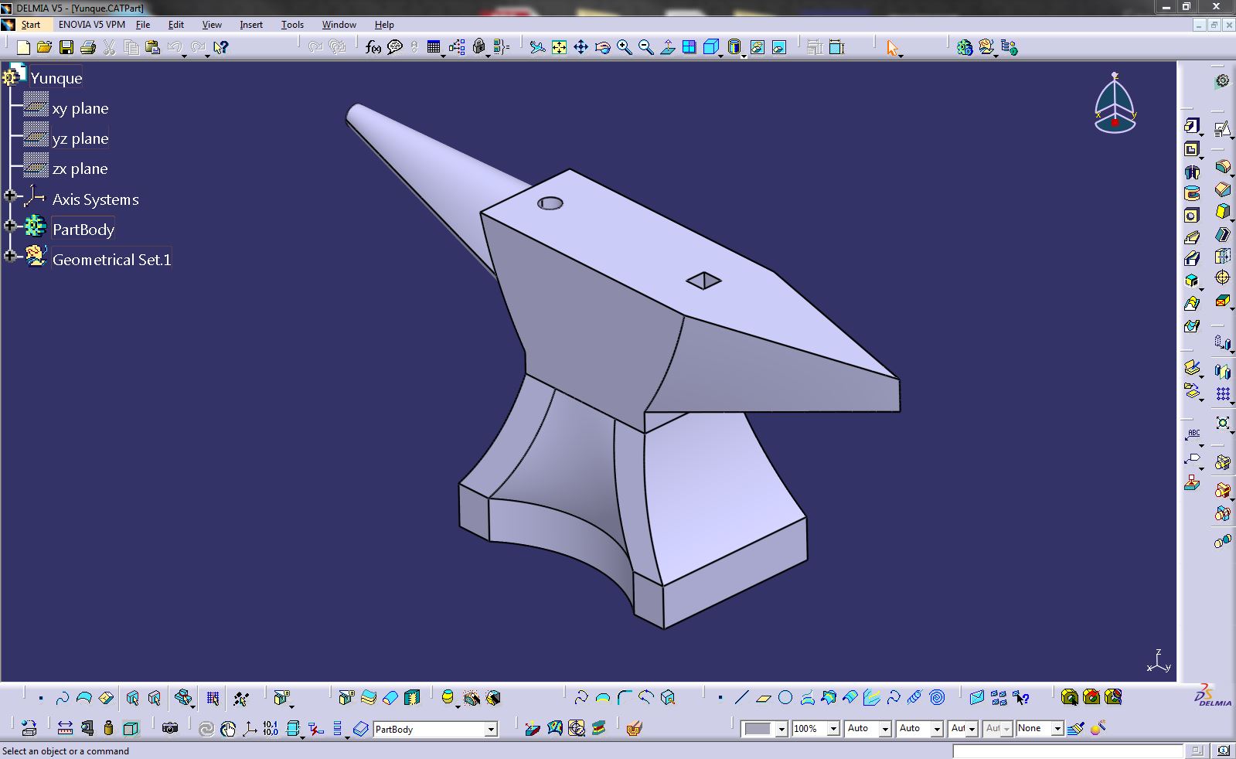Click the compass in the viewport corner
Screen dimensions: 1236x759
click(1115, 104)
